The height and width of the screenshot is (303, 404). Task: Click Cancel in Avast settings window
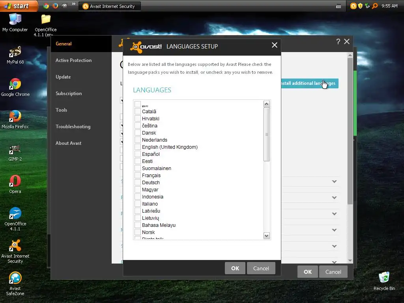click(333, 272)
